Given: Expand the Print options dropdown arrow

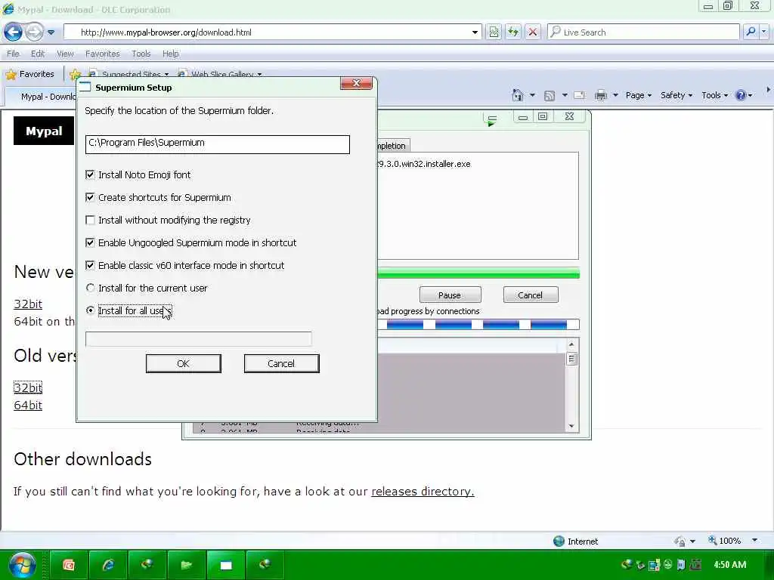Looking at the screenshot, I should coord(615,95).
